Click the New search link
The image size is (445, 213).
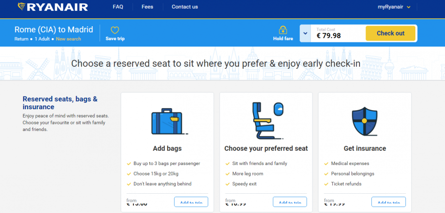[x=68, y=39]
